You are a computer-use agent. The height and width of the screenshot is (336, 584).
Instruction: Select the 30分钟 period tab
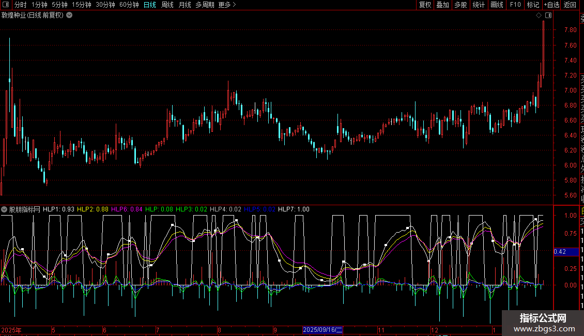tap(105, 5)
